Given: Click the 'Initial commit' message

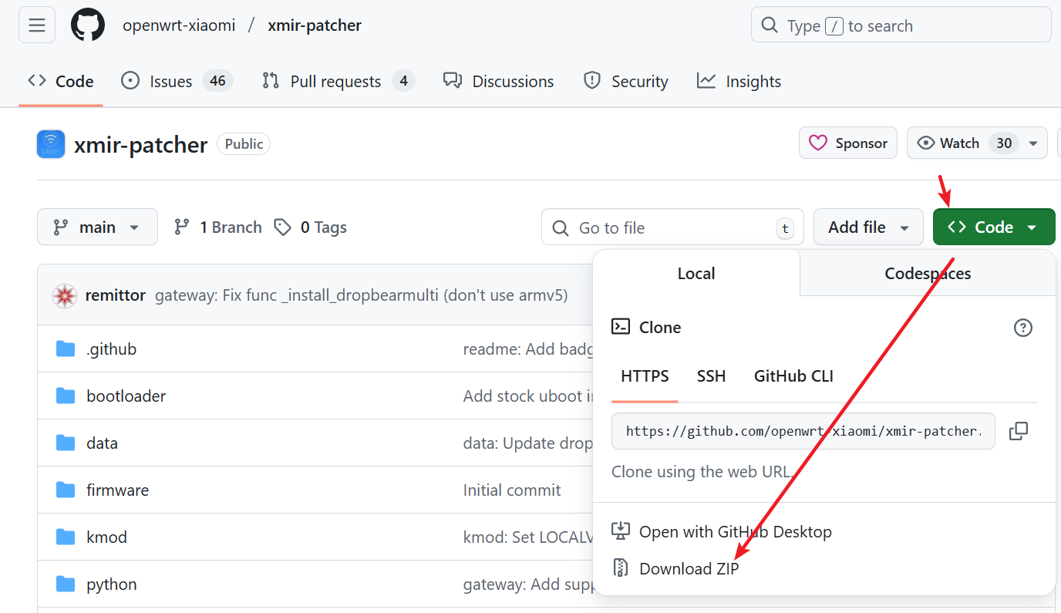Looking at the screenshot, I should pos(512,490).
